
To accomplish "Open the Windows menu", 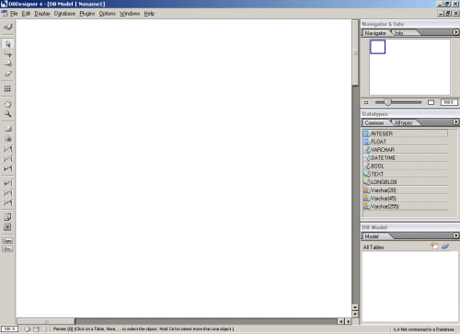I will click(130, 14).
